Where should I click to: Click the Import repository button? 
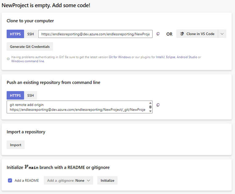(x=16, y=145)
